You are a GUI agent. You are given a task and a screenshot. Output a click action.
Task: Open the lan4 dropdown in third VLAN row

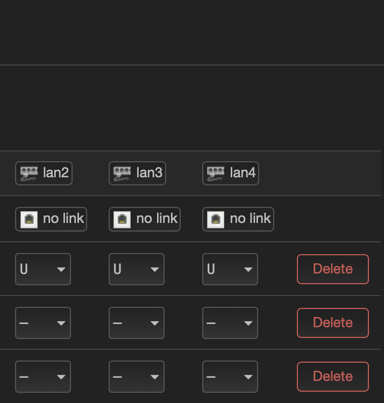230,377
